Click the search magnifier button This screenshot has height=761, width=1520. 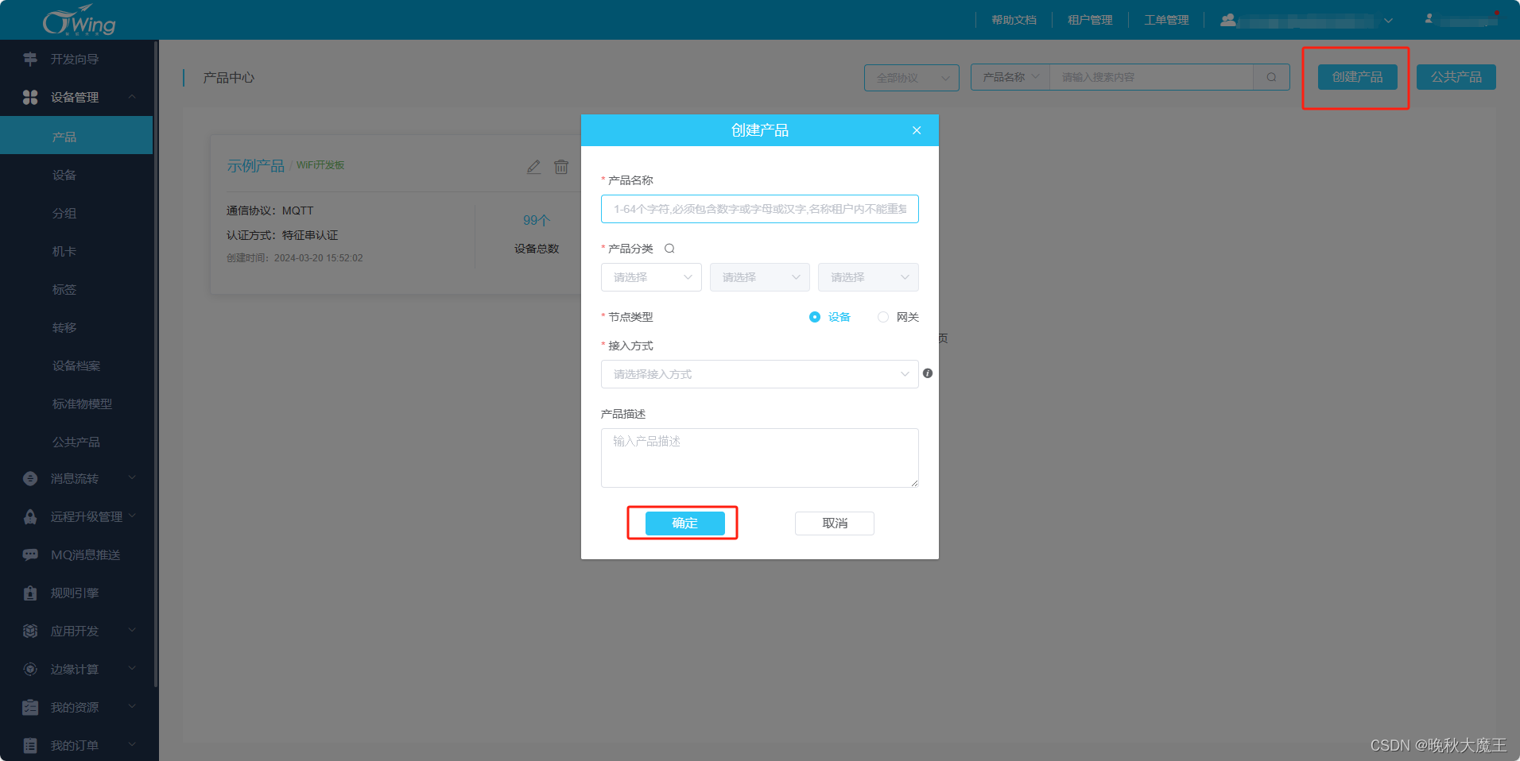click(x=1271, y=77)
